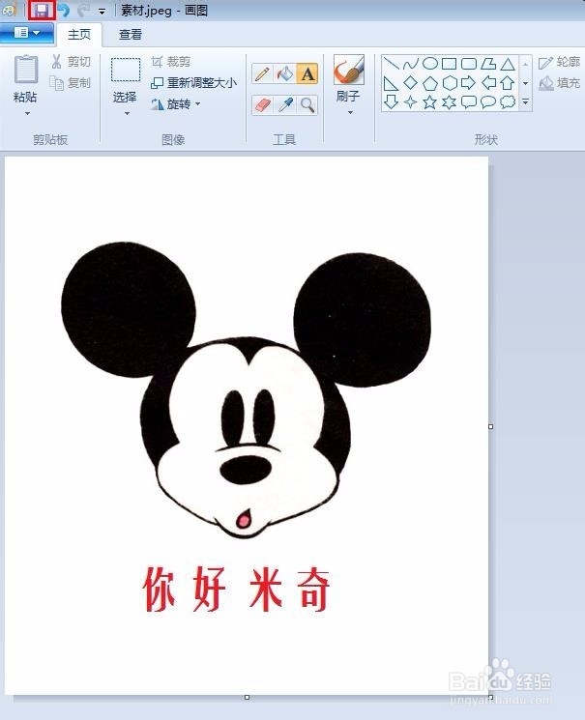Switch to the 主页 tab
The image size is (585, 720).
click(x=79, y=35)
